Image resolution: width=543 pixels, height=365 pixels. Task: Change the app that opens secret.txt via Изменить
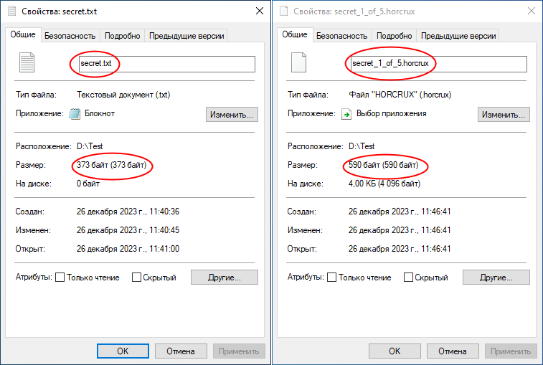232,114
